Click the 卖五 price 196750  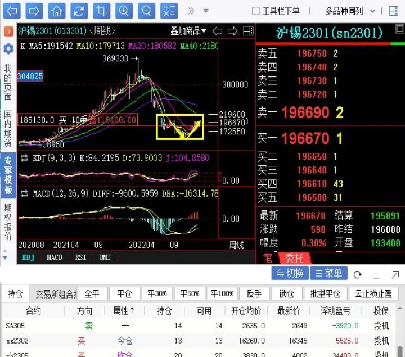click(x=312, y=53)
